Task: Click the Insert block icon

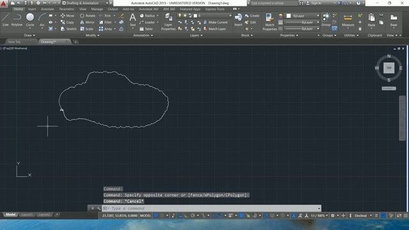Action: point(238,20)
